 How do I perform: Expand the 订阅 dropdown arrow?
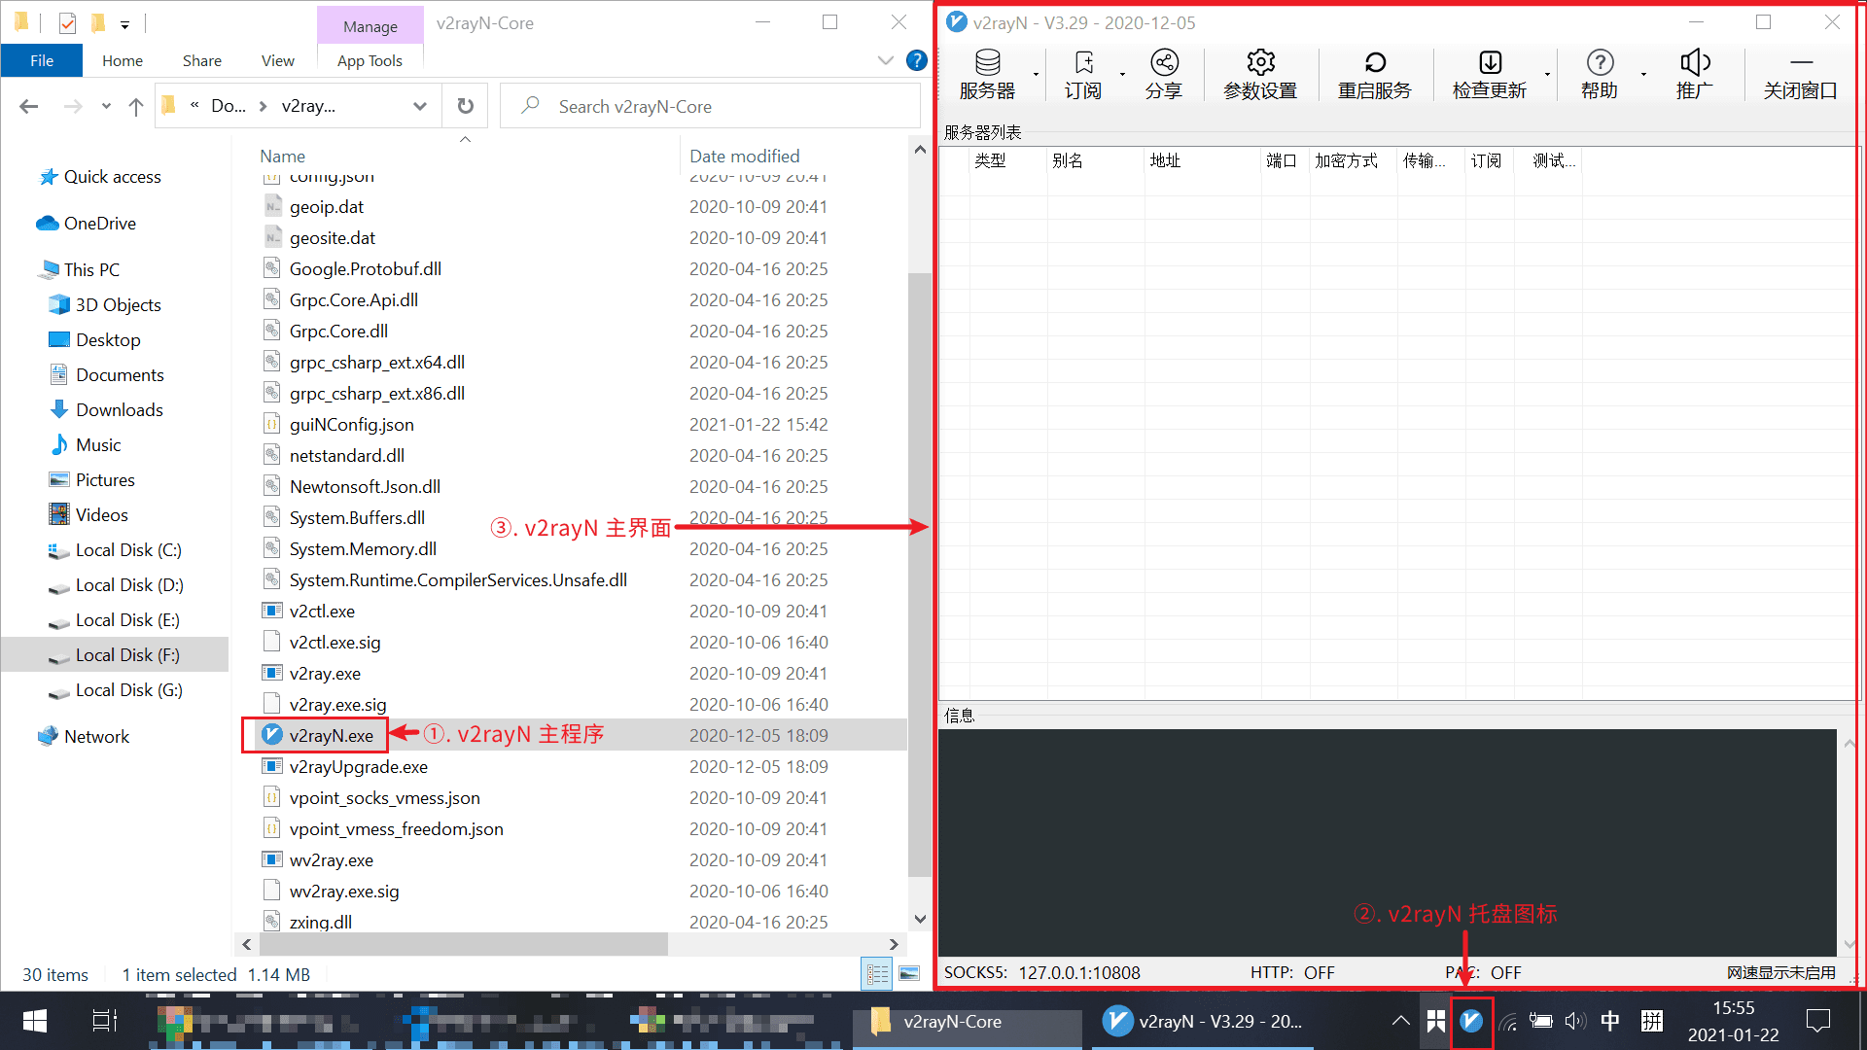click(1122, 75)
